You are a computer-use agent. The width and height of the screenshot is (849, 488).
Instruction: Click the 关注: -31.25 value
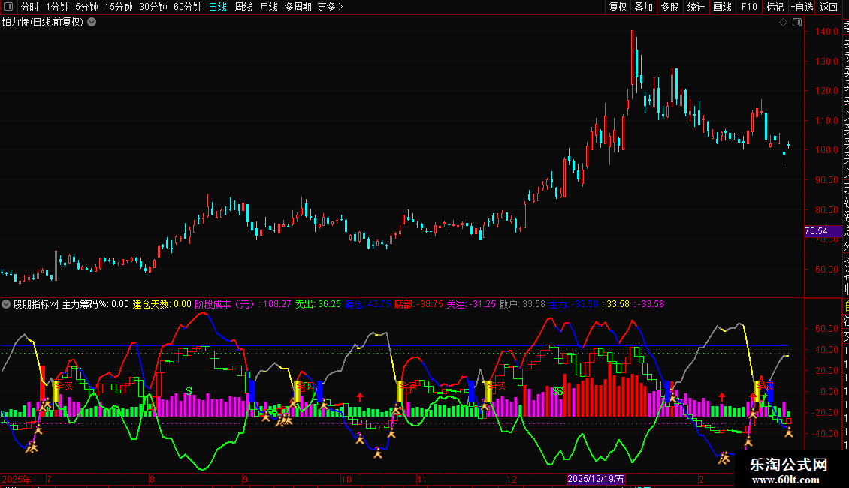coord(471,304)
